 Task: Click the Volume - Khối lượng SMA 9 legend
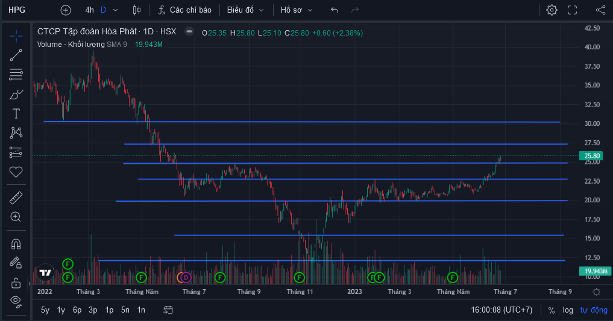[x=82, y=45]
